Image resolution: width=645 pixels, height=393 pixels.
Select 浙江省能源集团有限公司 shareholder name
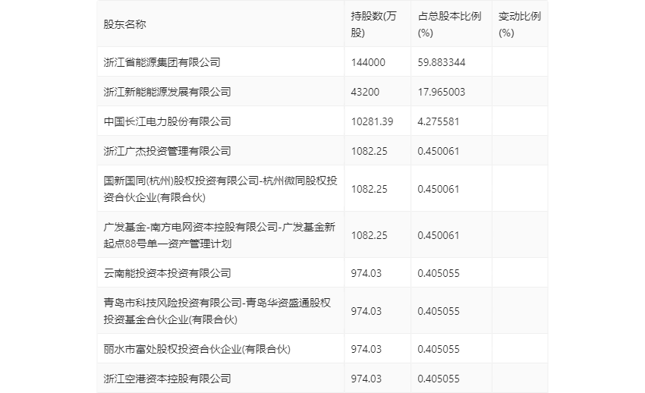162,62
